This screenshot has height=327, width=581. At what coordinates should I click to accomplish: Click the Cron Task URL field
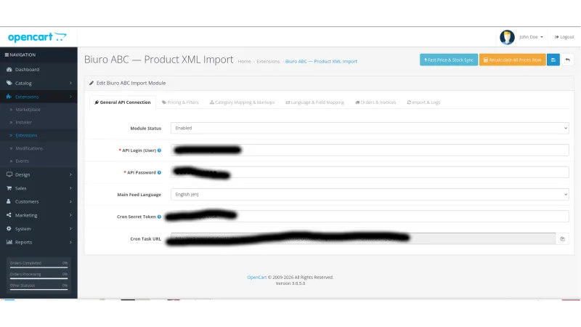363,239
